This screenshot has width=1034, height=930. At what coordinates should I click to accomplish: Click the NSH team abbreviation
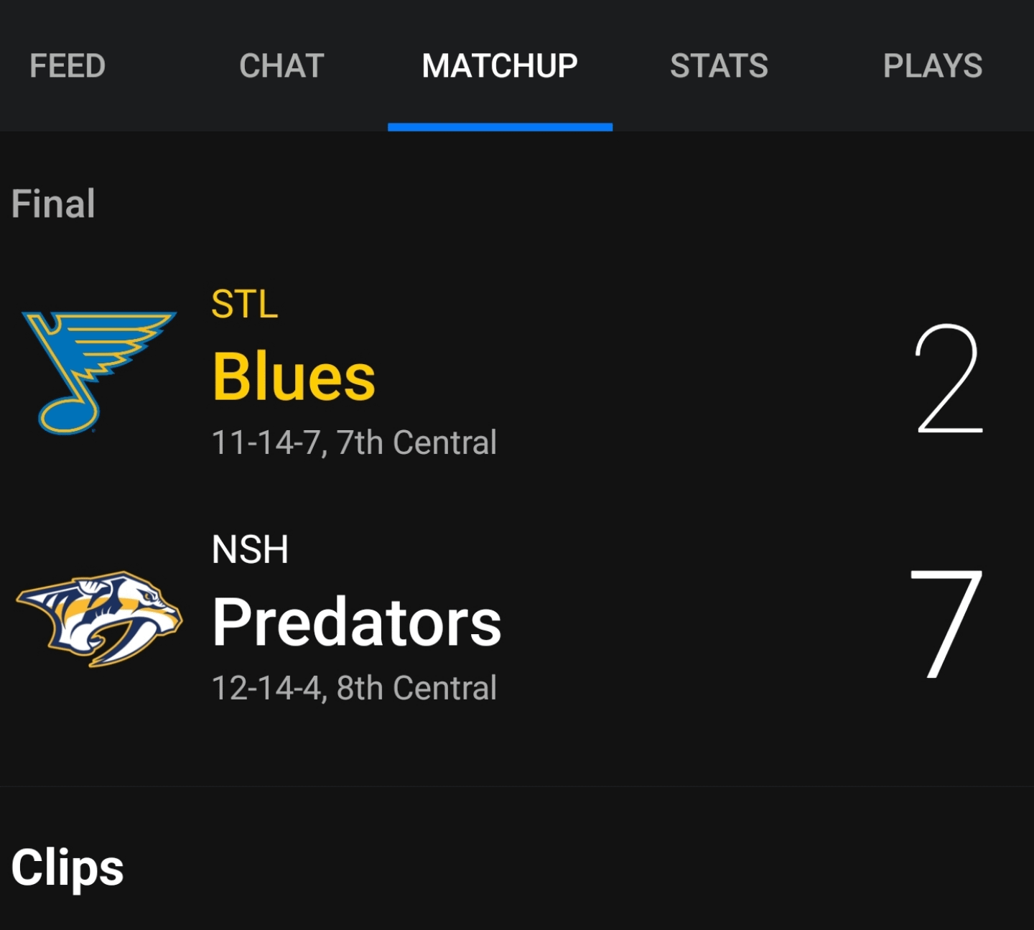(x=250, y=550)
